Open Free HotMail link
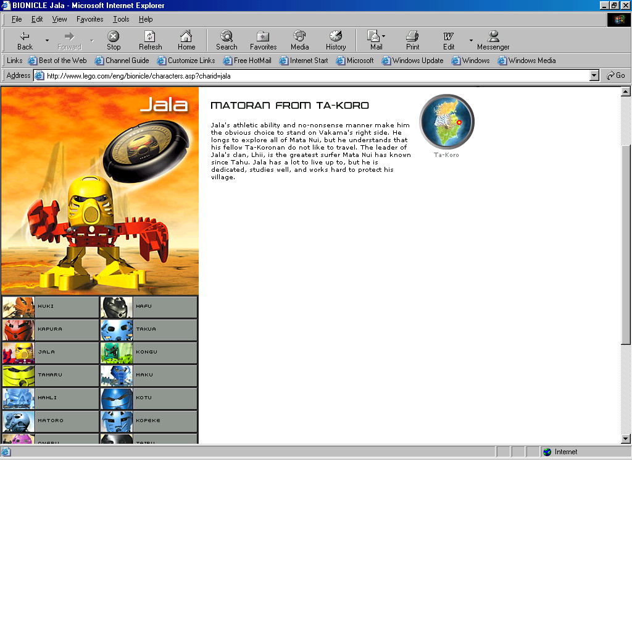The image size is (632, 618). click(247, 61)
